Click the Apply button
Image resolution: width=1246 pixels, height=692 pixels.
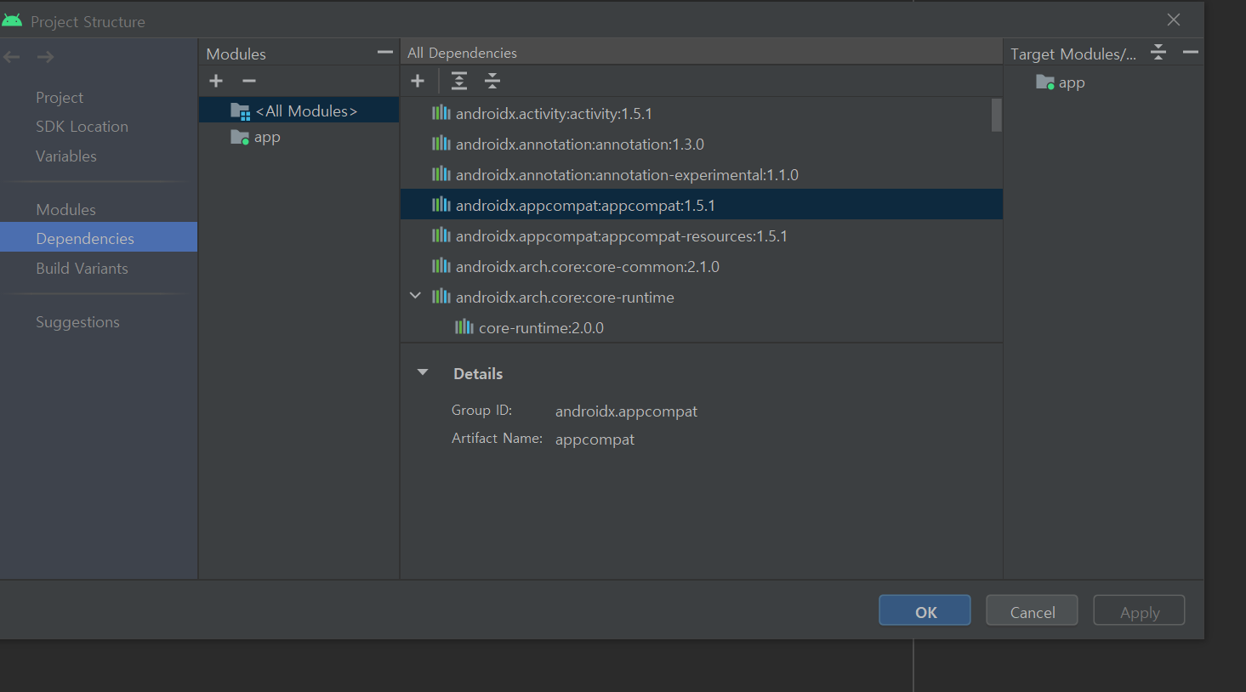coord(1139,610)
